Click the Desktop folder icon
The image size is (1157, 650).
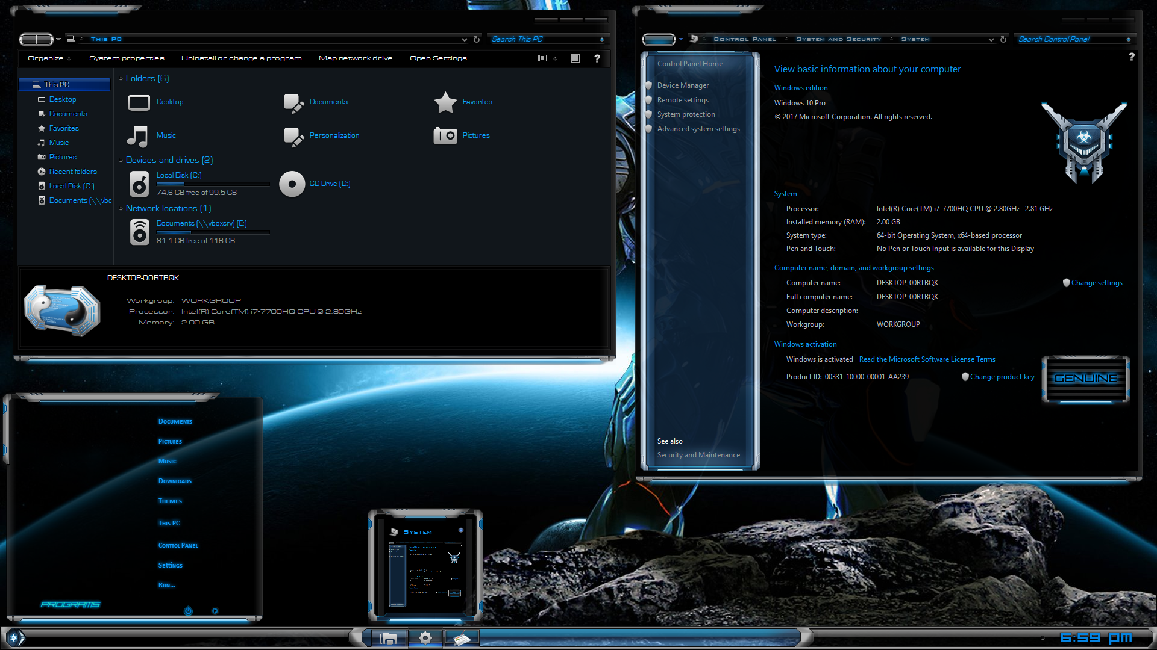coord(139,102)
